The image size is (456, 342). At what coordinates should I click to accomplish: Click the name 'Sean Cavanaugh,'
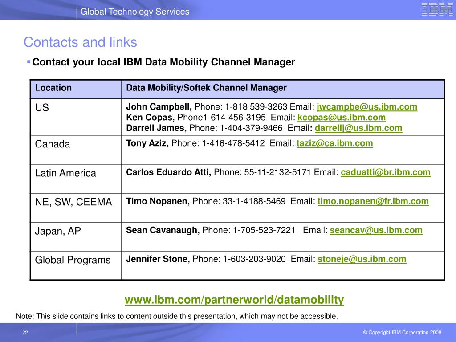click(x=163, y=230)
